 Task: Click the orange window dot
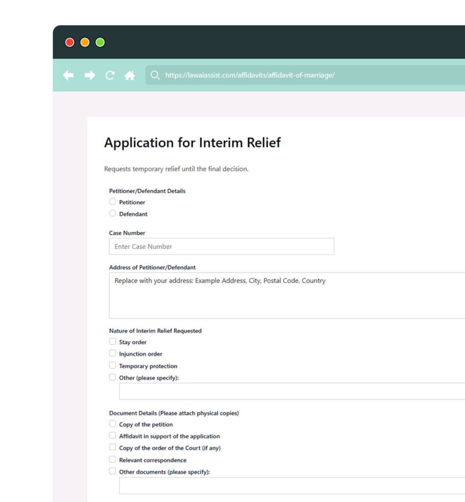85,42
